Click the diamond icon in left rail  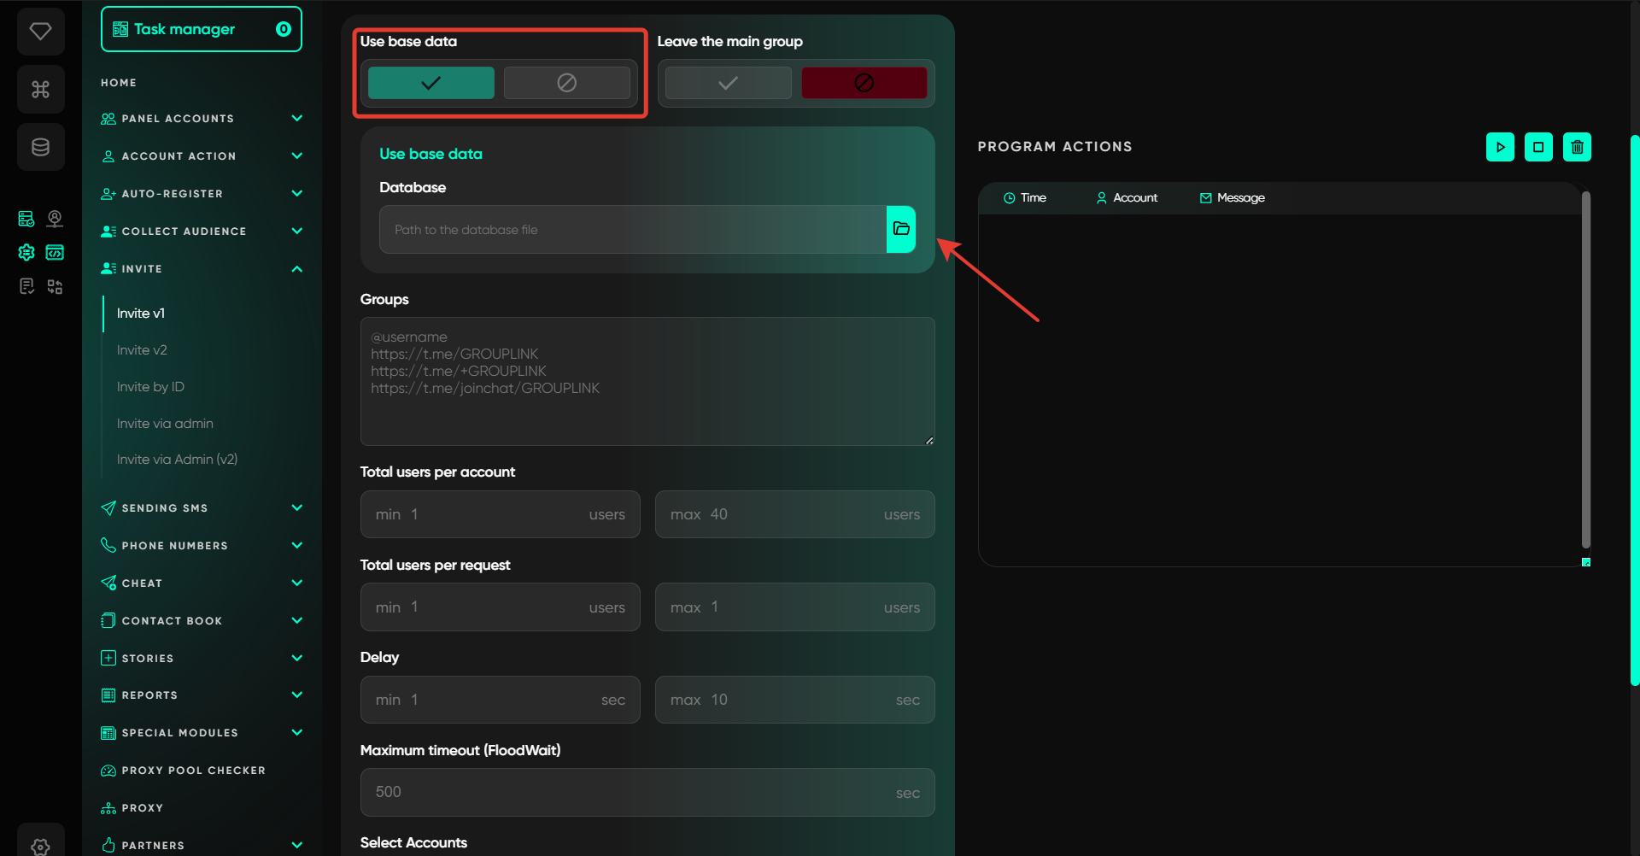(x=40, y=32)
